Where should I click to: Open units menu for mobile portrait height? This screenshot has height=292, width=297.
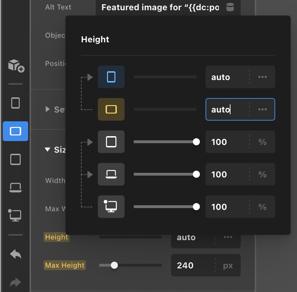[x=262, y=77]
